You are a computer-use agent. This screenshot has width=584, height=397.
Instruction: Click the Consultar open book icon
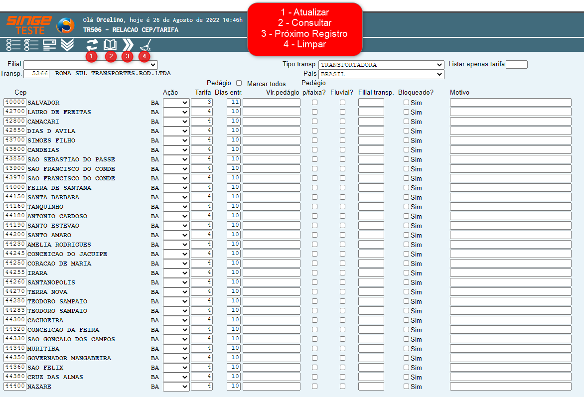(x=110, y=45)
